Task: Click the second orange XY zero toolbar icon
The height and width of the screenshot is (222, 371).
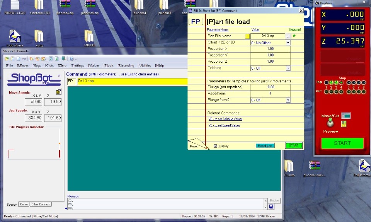Action: coord(37,58)
